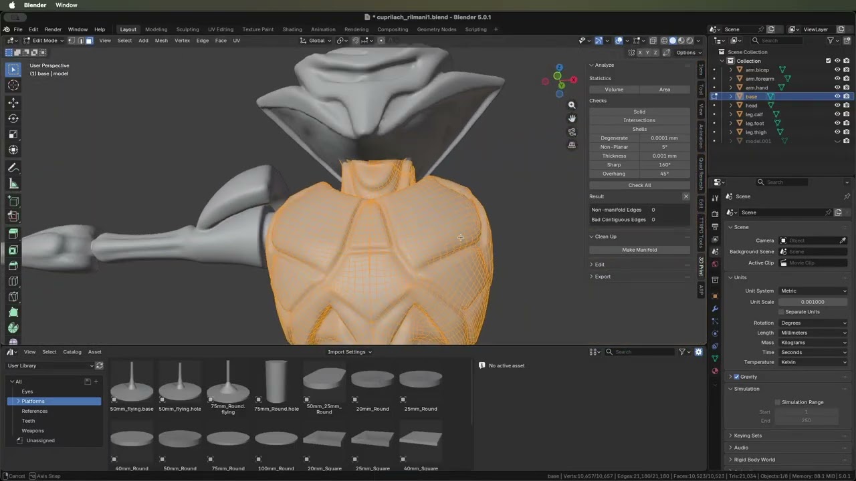
Task: Click the viewport zoom magnifier icon
Action: (572, 105)
